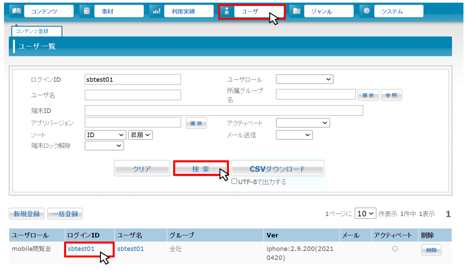Click the bar chart icon beside 利用実績

pos(156,11)
